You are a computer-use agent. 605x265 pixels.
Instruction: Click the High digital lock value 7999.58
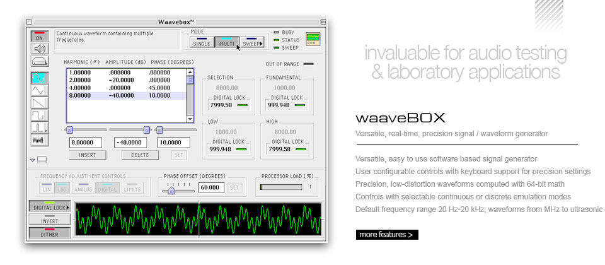click(x=280, y=149)
